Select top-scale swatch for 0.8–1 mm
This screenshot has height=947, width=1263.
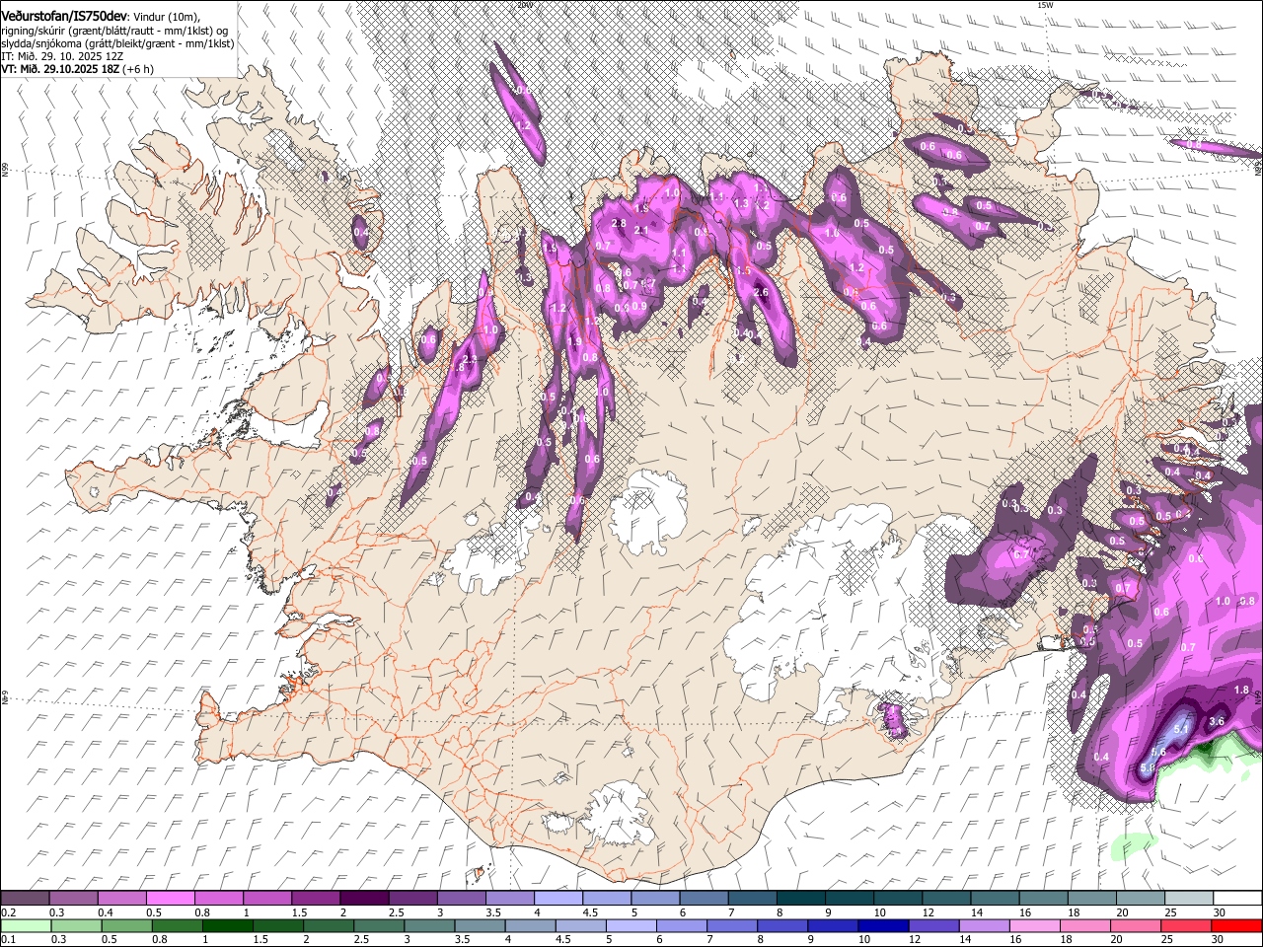(218, 899)
